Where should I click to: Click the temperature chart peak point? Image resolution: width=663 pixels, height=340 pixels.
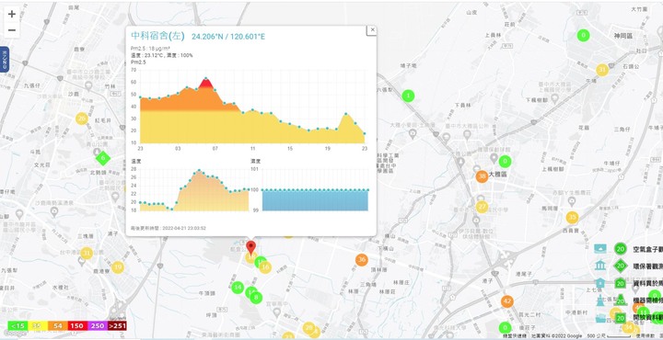199,170
